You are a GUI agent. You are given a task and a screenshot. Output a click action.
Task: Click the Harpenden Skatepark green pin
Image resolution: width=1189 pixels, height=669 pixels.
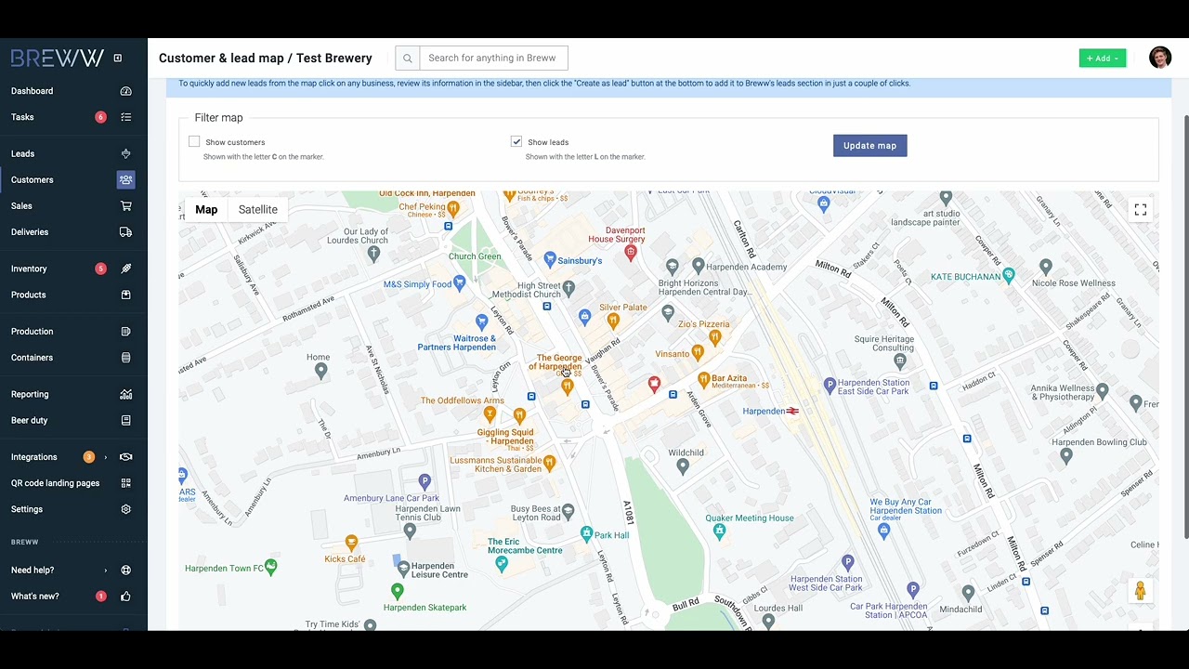point(398,590)
